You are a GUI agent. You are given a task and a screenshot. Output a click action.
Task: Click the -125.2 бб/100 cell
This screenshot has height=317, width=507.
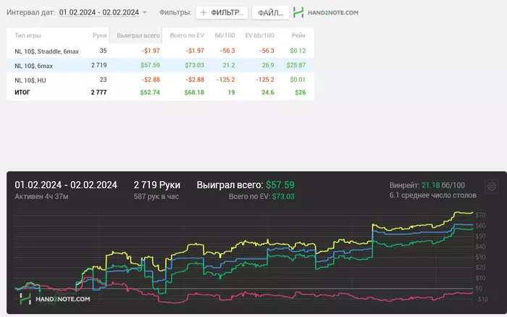(x=226, y=80)
